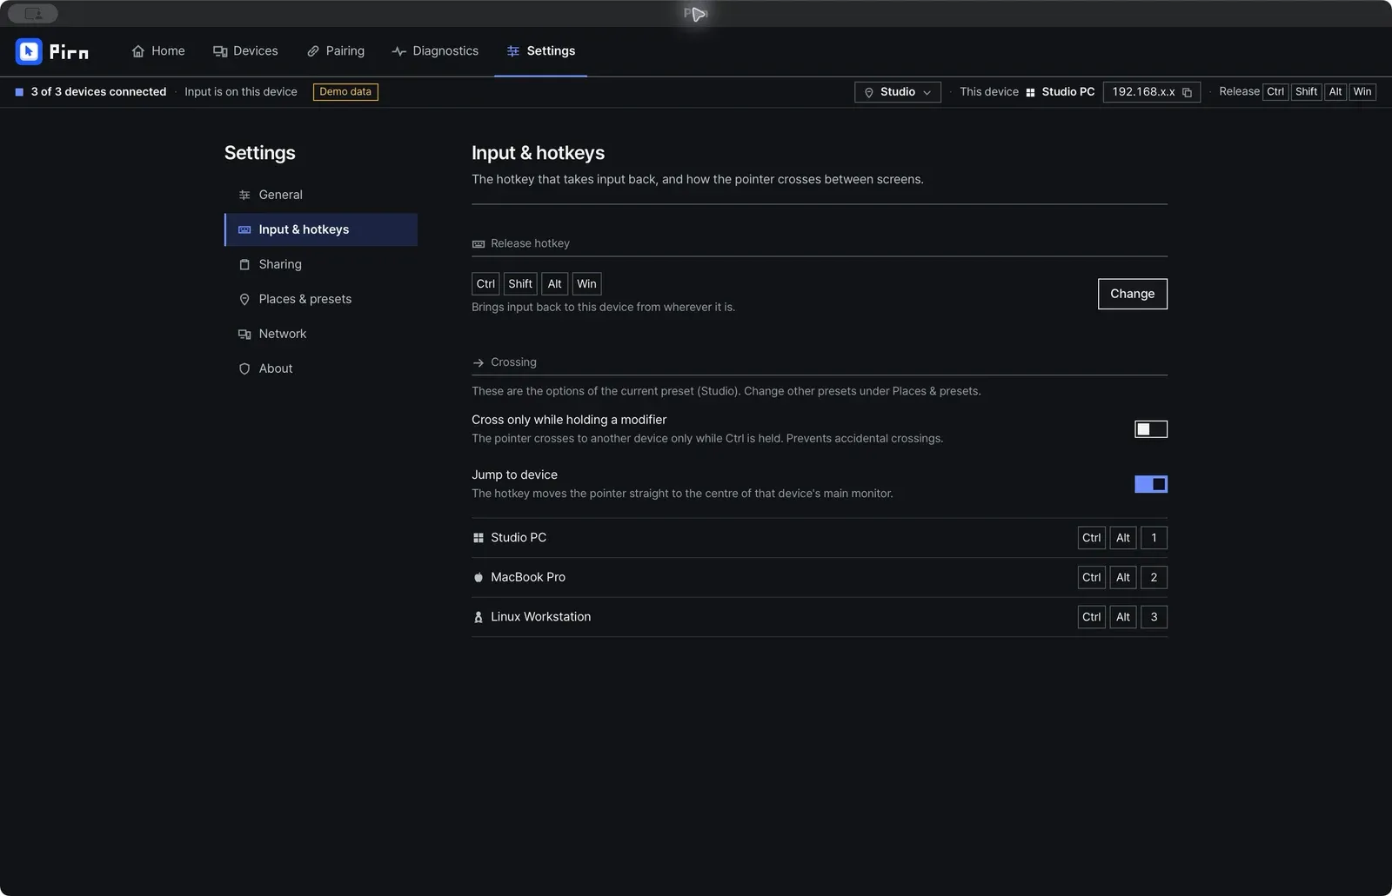
Task: Open the Network settings section
Action: [321, 334]
